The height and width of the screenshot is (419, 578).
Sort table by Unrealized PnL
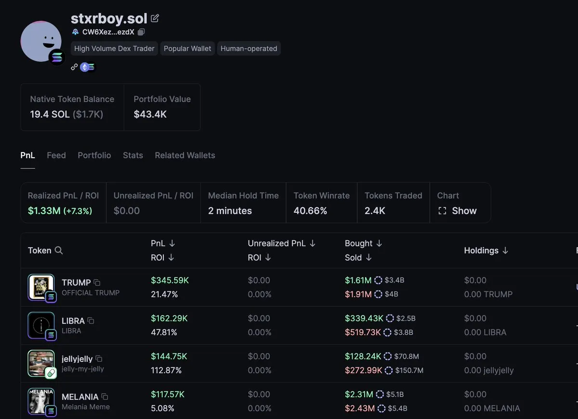(x=282, y=243)
